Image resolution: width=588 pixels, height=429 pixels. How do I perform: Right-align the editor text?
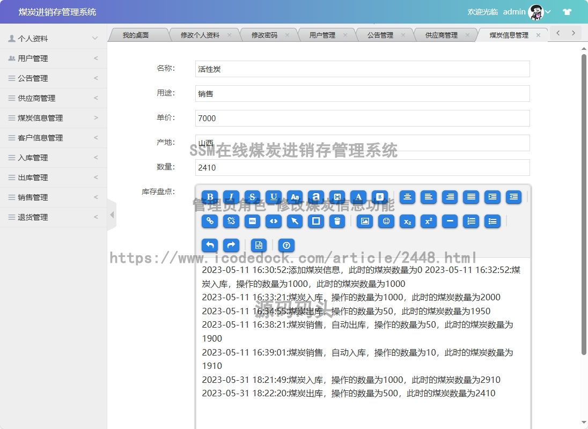450,197
